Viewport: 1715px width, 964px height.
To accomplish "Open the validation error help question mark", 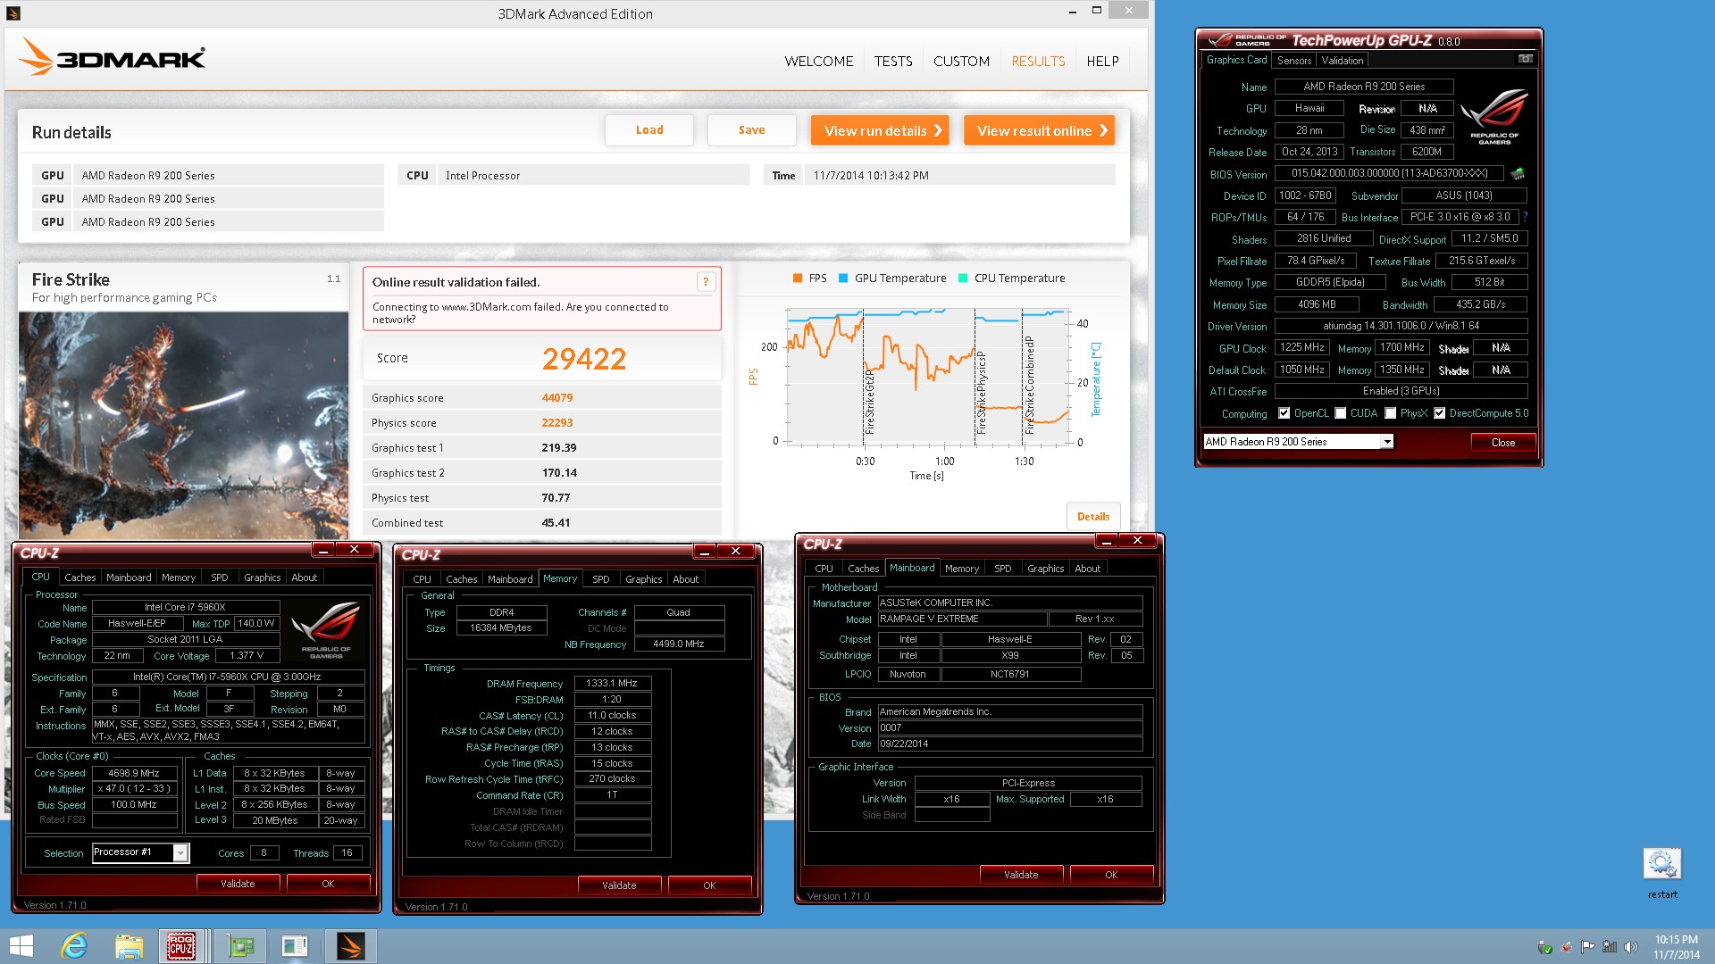I will [x=706, y=282].
